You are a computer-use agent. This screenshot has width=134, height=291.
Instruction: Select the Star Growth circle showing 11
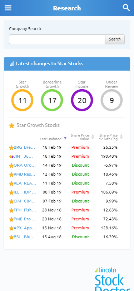pos(23,100)
